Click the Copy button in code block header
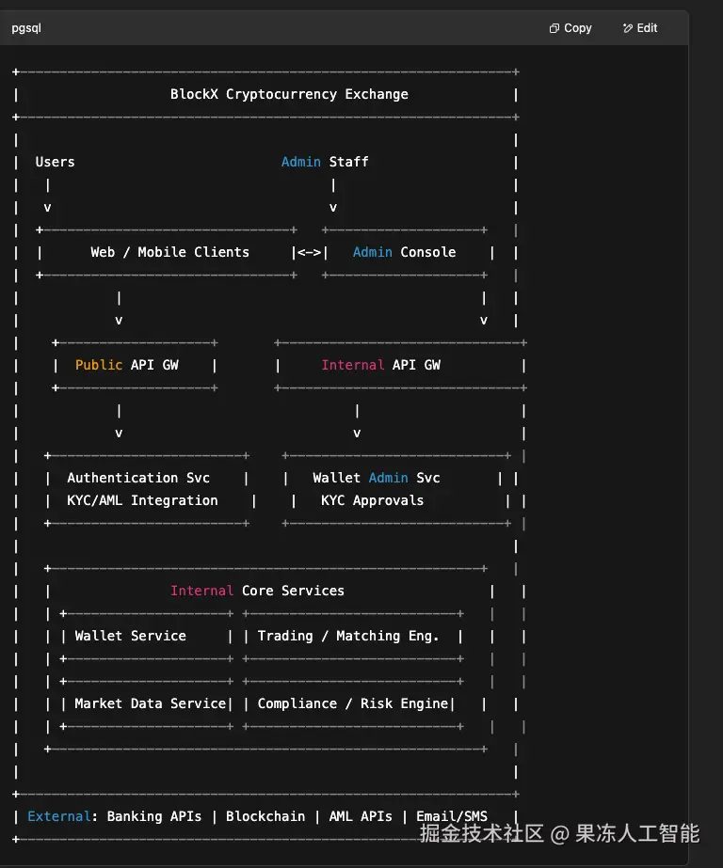The width and height of the screenshot is (723, 868). 570,27
